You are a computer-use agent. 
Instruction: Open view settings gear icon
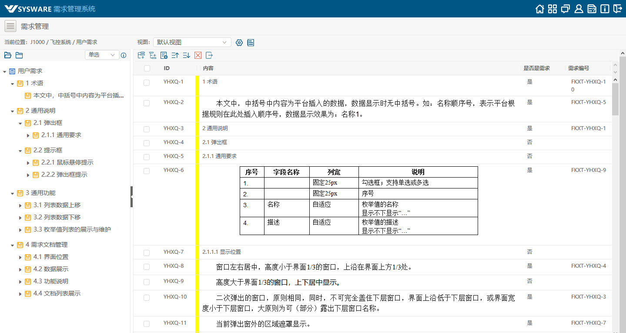click(x=239, y=43)
